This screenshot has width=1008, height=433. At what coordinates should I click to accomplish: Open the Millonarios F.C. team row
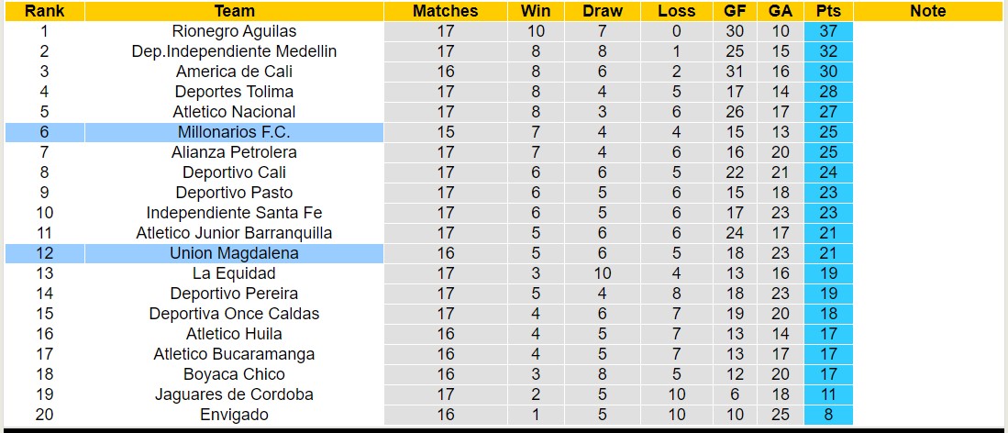[234, 132]
